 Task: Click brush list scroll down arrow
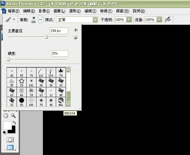click(68, 104)
